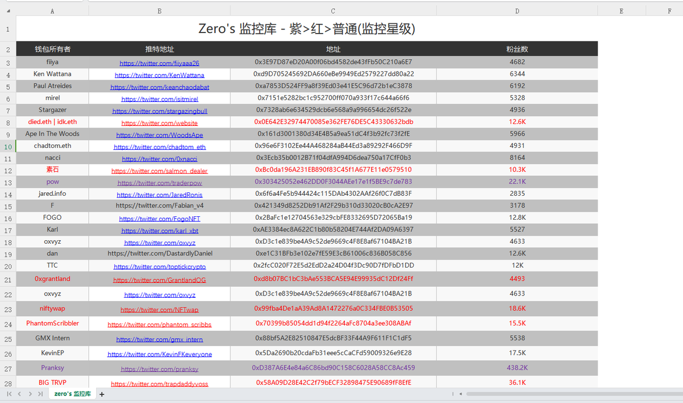Open the twitter.com/phantom_scribbs link
Viewport: 683px width, 403px height.
pyautogui.click(x=159, y=324)
